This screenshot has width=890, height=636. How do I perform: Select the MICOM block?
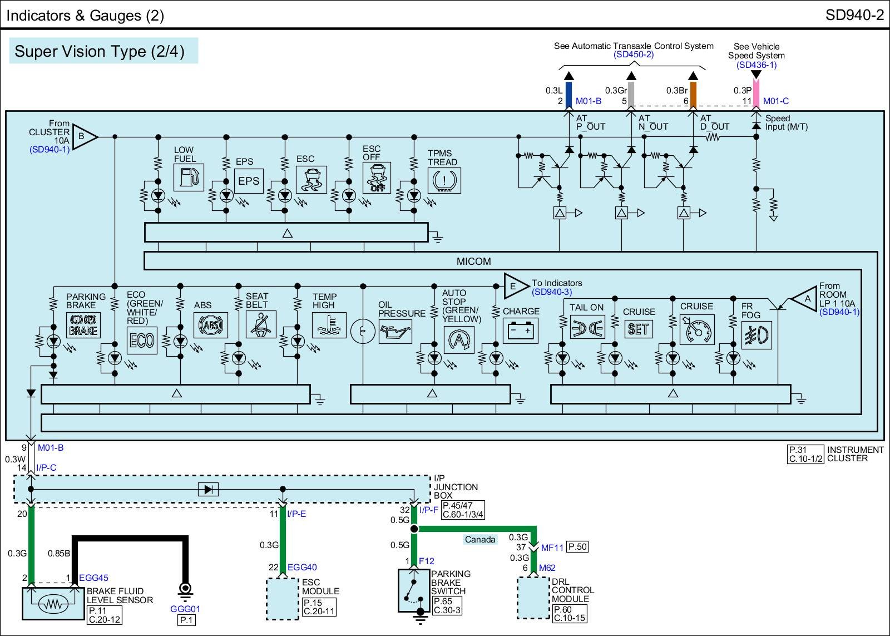[x=474, y=261]
